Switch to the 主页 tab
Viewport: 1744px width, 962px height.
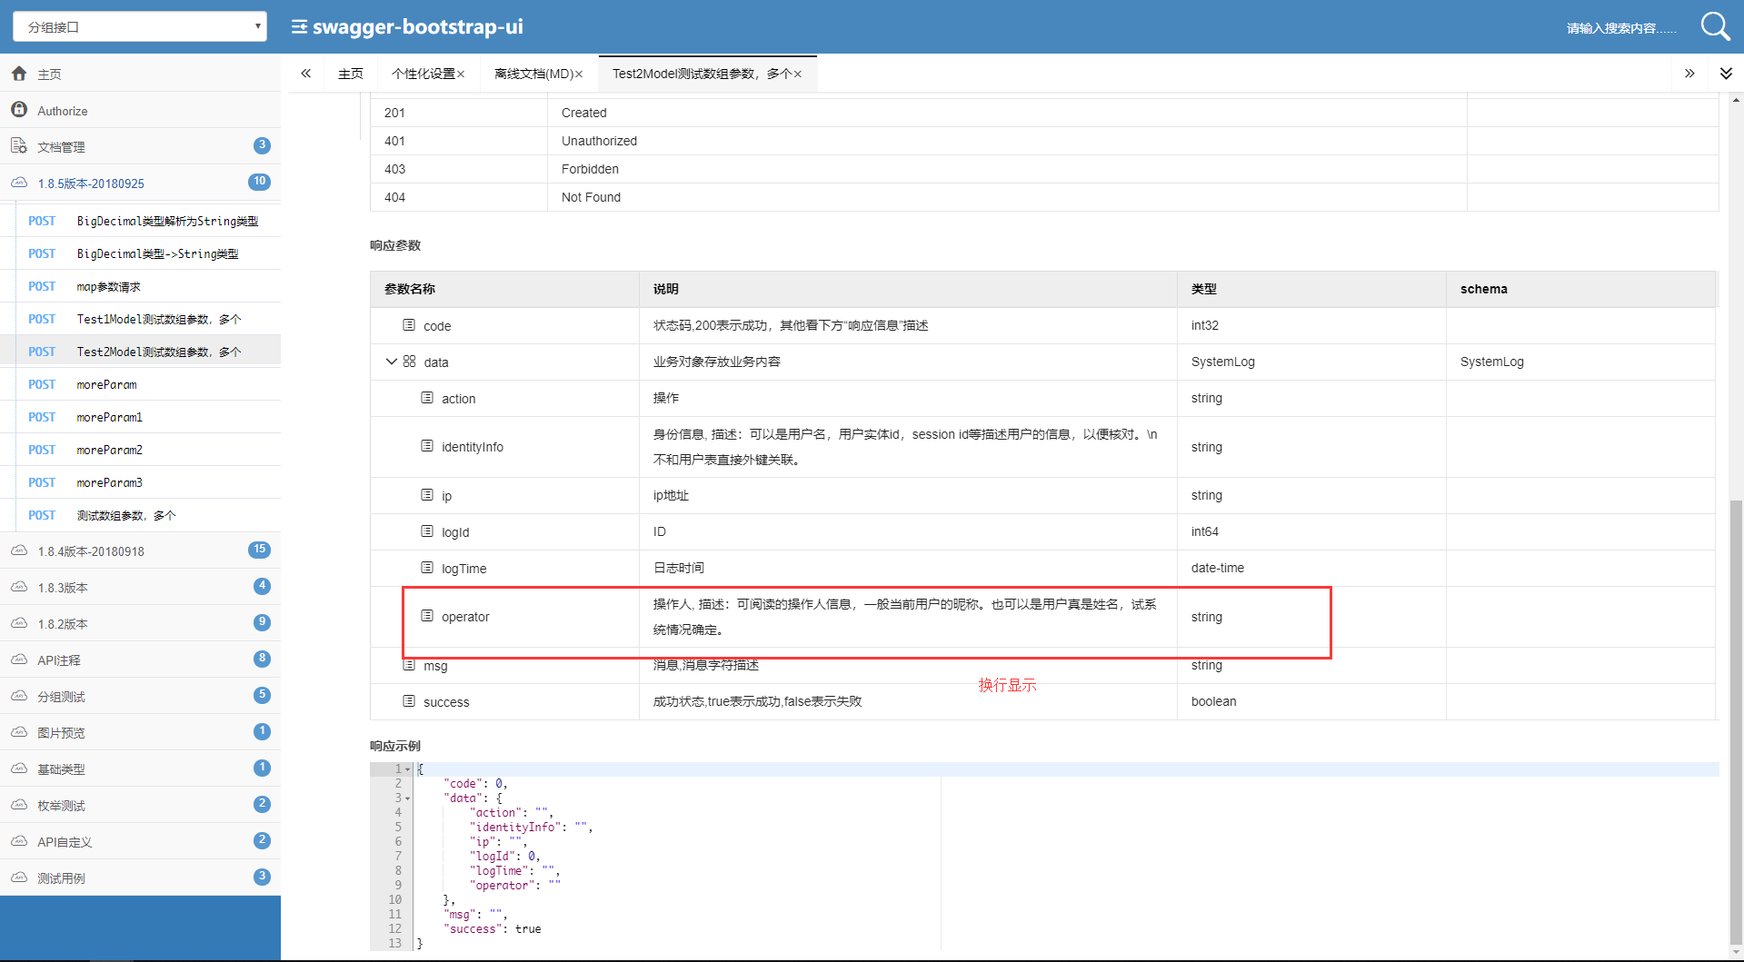(x=350, y=74)
